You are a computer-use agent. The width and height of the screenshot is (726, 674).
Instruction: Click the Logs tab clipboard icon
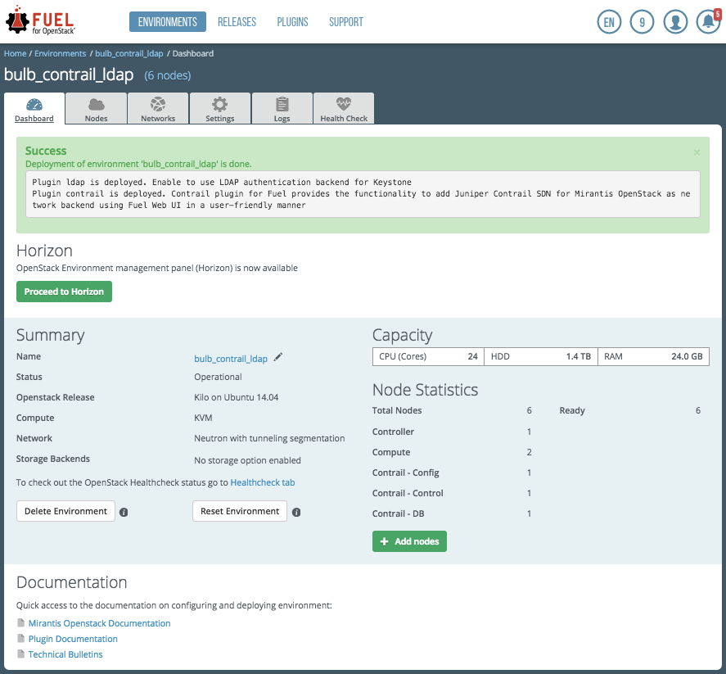pos(282,104)
